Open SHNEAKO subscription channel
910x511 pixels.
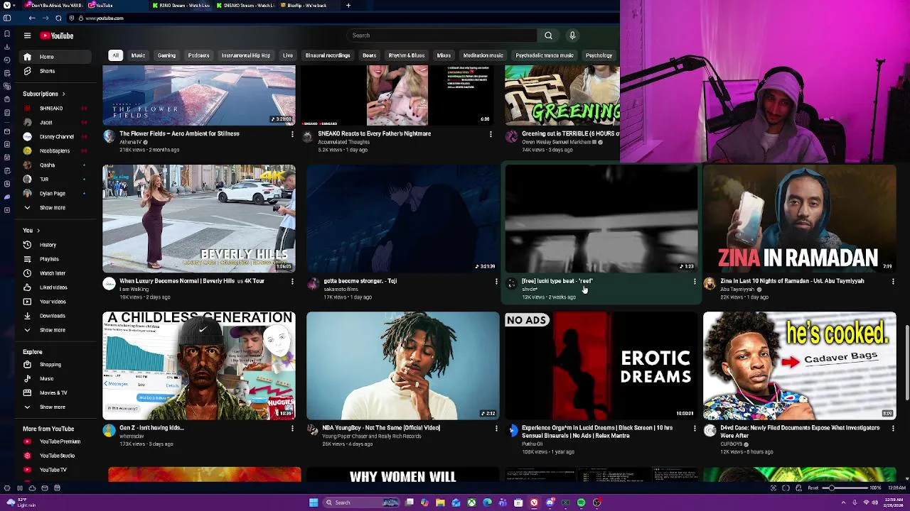point(55,109)
